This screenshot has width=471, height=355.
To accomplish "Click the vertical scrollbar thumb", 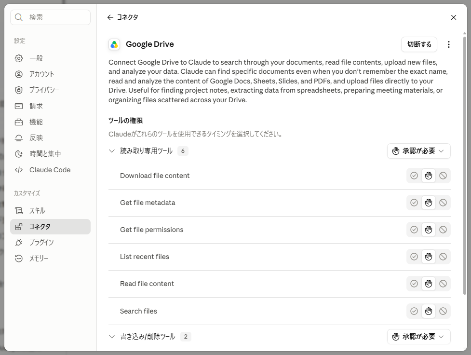I will tap(465, 165).
